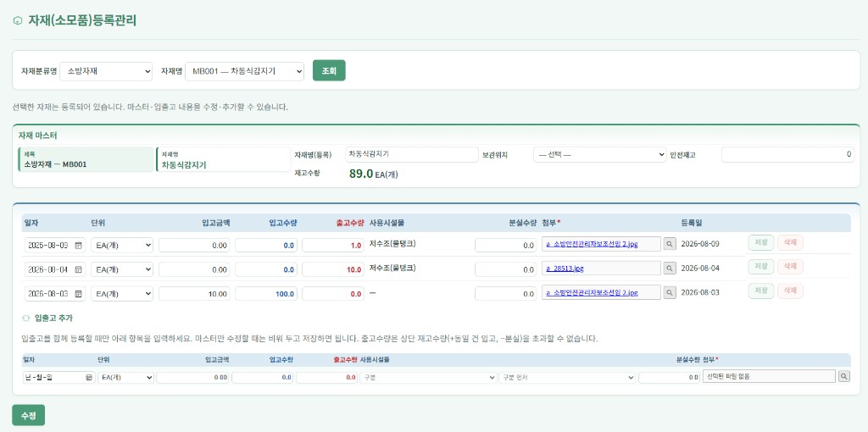Open calendar picker for 2026-08-09 date
This screenshot has height=432, width=868.
click(x=79, y=245)
